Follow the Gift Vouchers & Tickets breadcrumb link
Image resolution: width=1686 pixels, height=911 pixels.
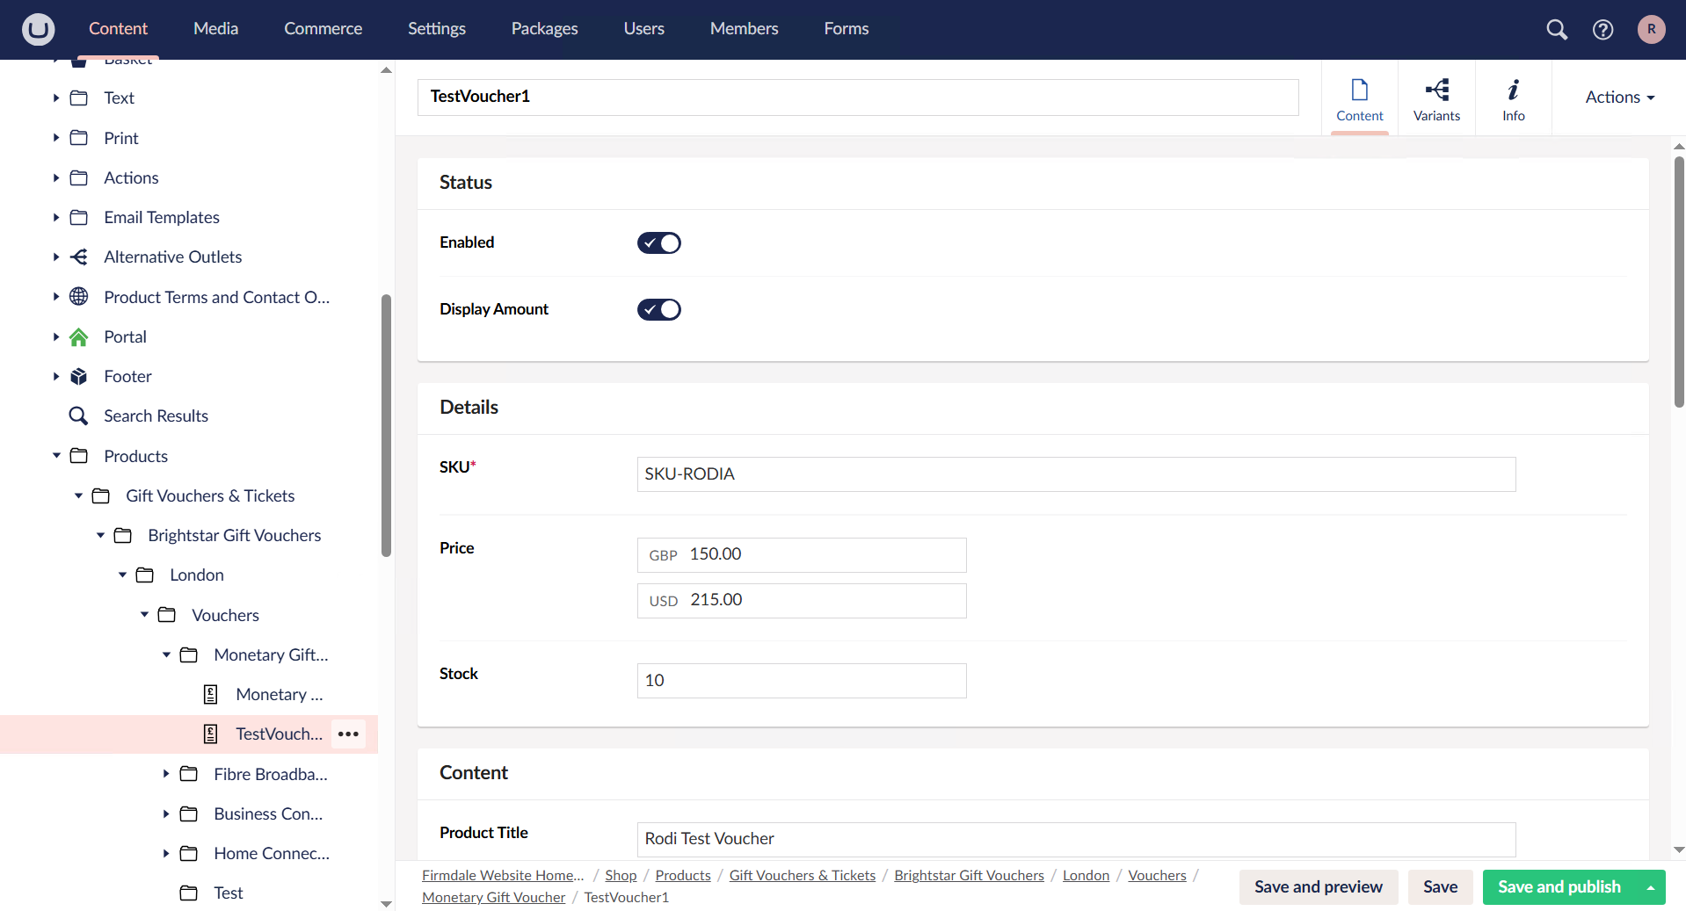click(802, 874)
